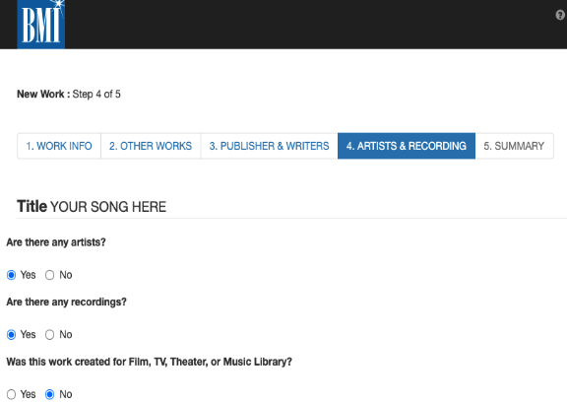Click the empty dark header bar area
The image size is (567, 403).
(307, 24)
